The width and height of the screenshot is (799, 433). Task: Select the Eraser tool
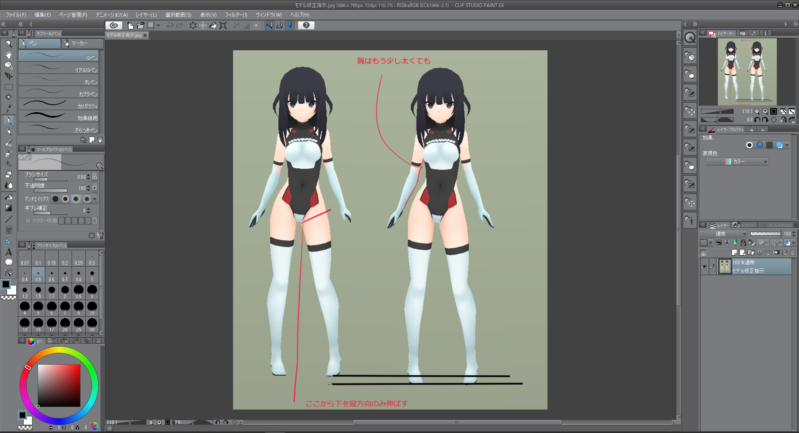tap(8, 175)
